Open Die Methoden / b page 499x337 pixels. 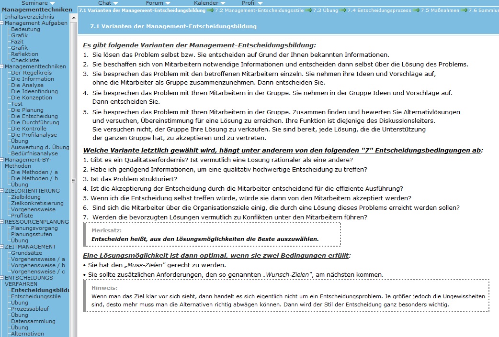[34, 178]
